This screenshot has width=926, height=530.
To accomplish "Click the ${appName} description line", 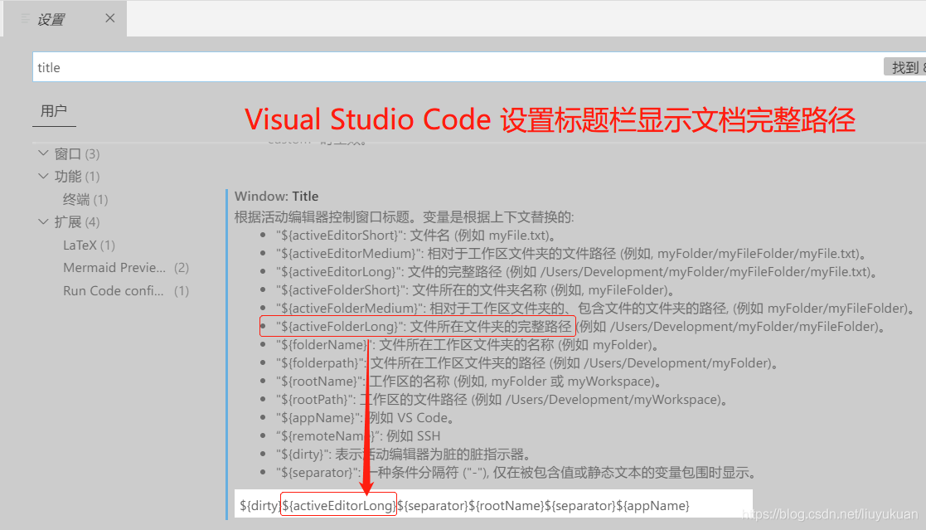I will (366, 418).
